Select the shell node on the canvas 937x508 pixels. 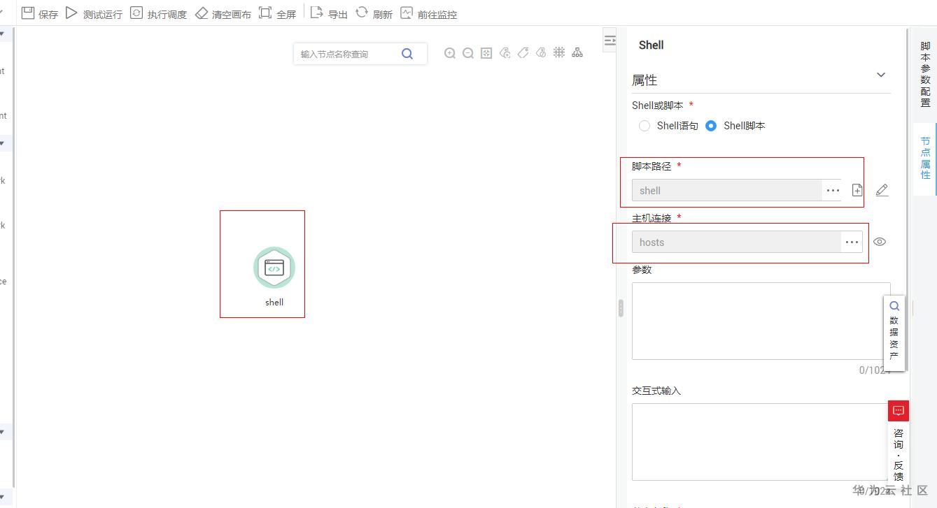point(274,268)
